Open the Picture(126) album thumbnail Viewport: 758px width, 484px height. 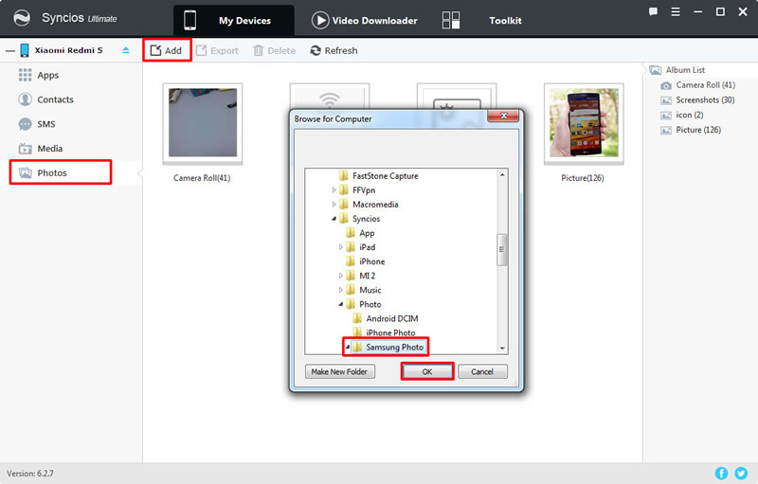[x=584, y=124]
